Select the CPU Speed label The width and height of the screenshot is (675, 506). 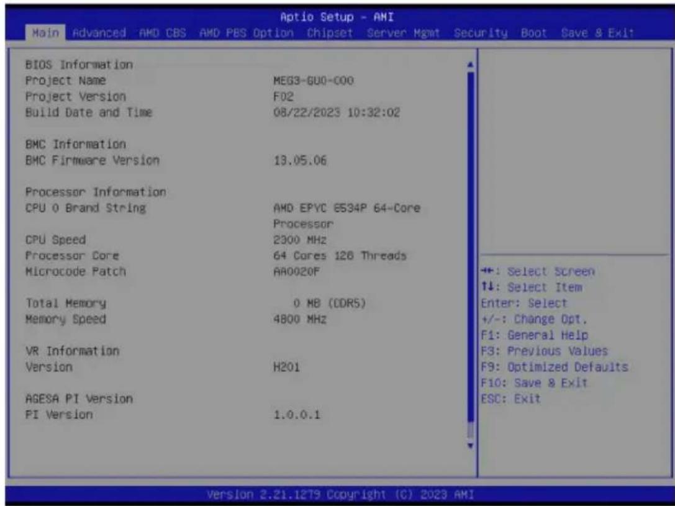point(55,240)
